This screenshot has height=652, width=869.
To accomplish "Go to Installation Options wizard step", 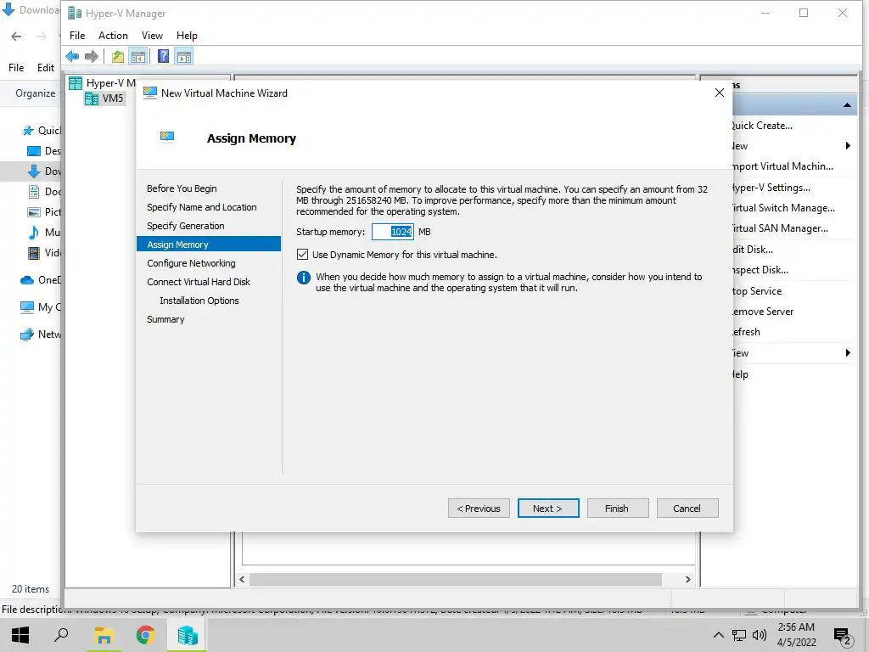I will click(199, 301).
